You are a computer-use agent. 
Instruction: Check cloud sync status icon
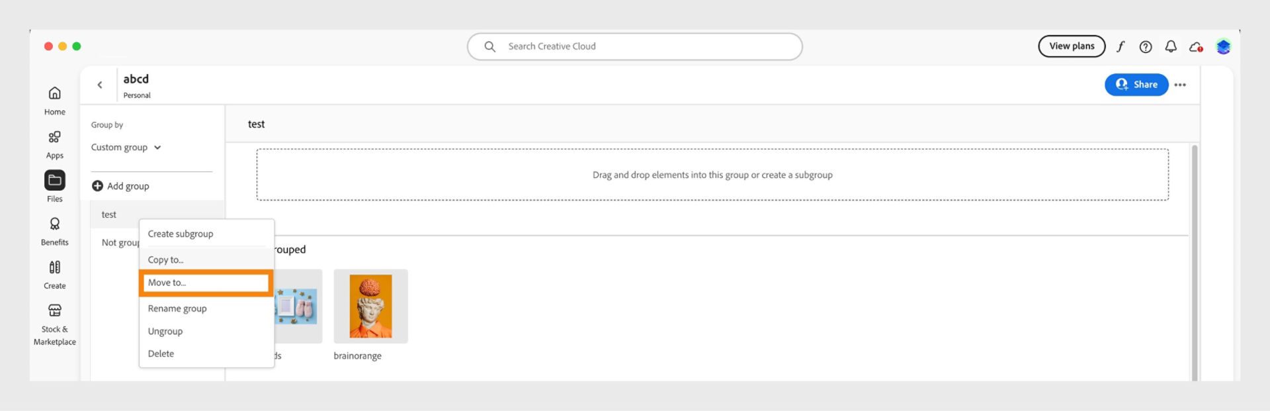point(1196,47)
